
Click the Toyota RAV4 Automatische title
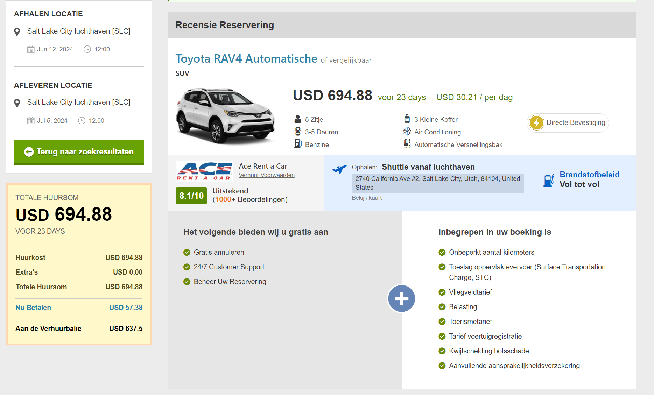[x=246, y=59]
